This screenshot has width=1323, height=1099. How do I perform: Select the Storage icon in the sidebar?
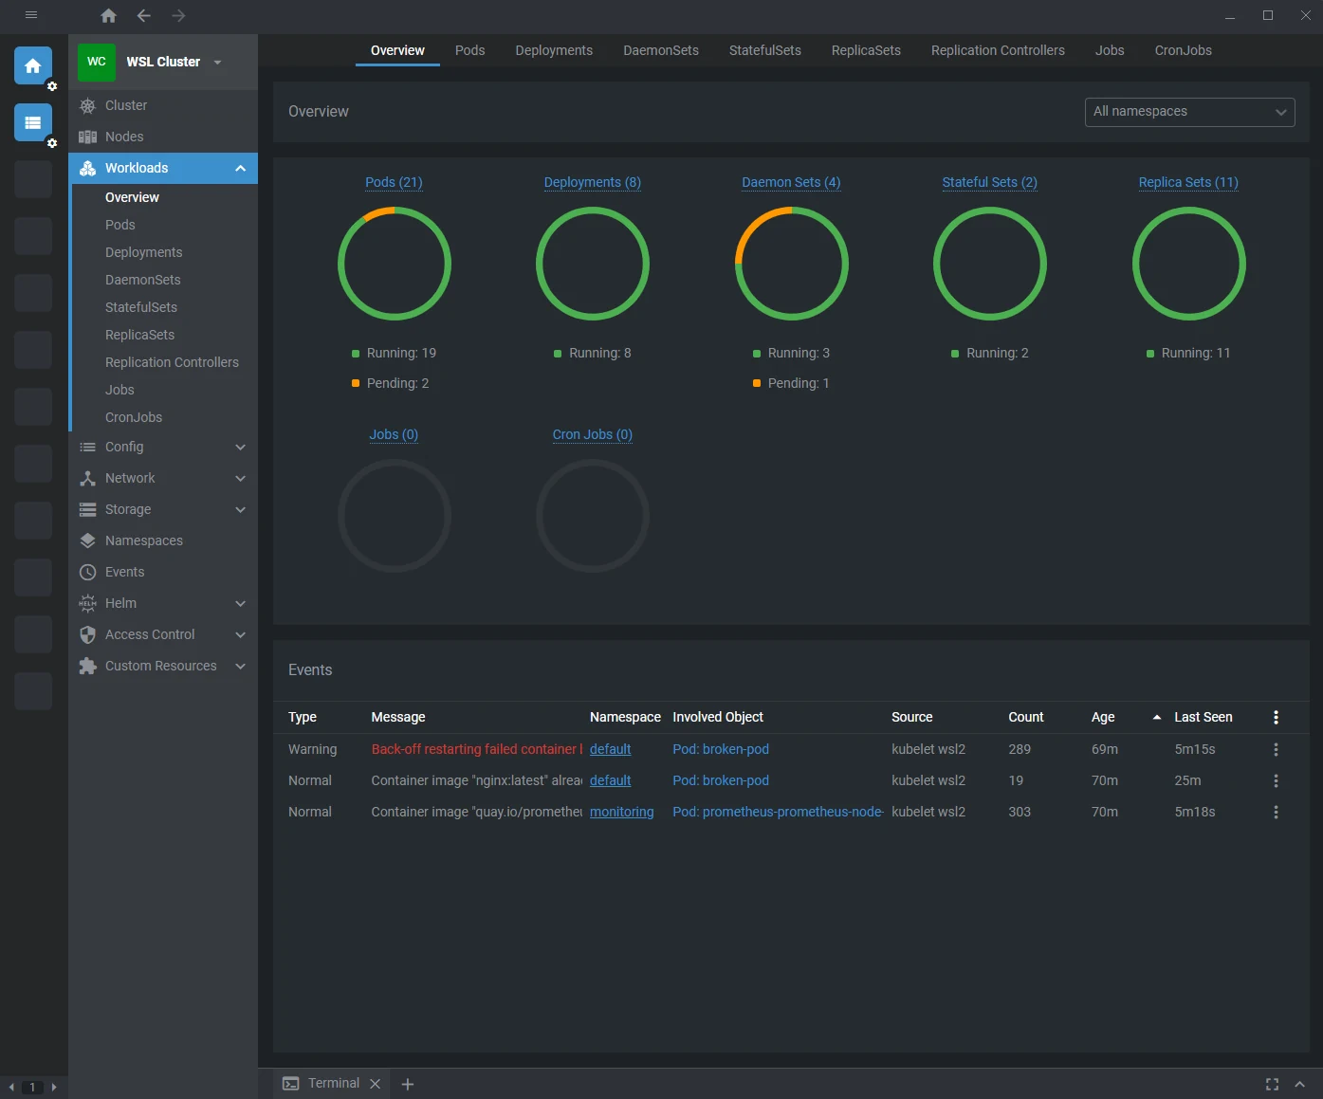tap(87, 509)
